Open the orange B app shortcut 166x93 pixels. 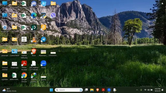[x=43, y=27]
